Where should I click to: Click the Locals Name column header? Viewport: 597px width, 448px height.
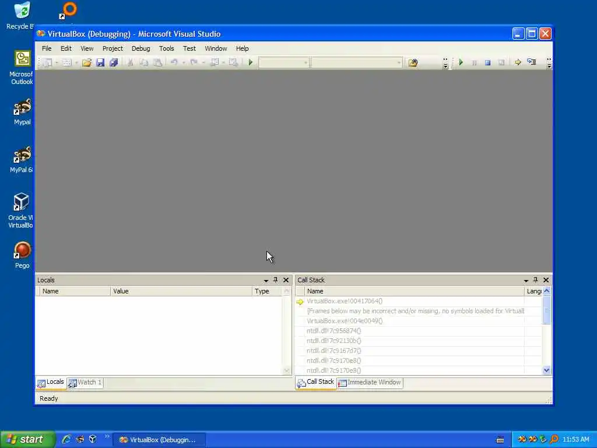point(75,291)
